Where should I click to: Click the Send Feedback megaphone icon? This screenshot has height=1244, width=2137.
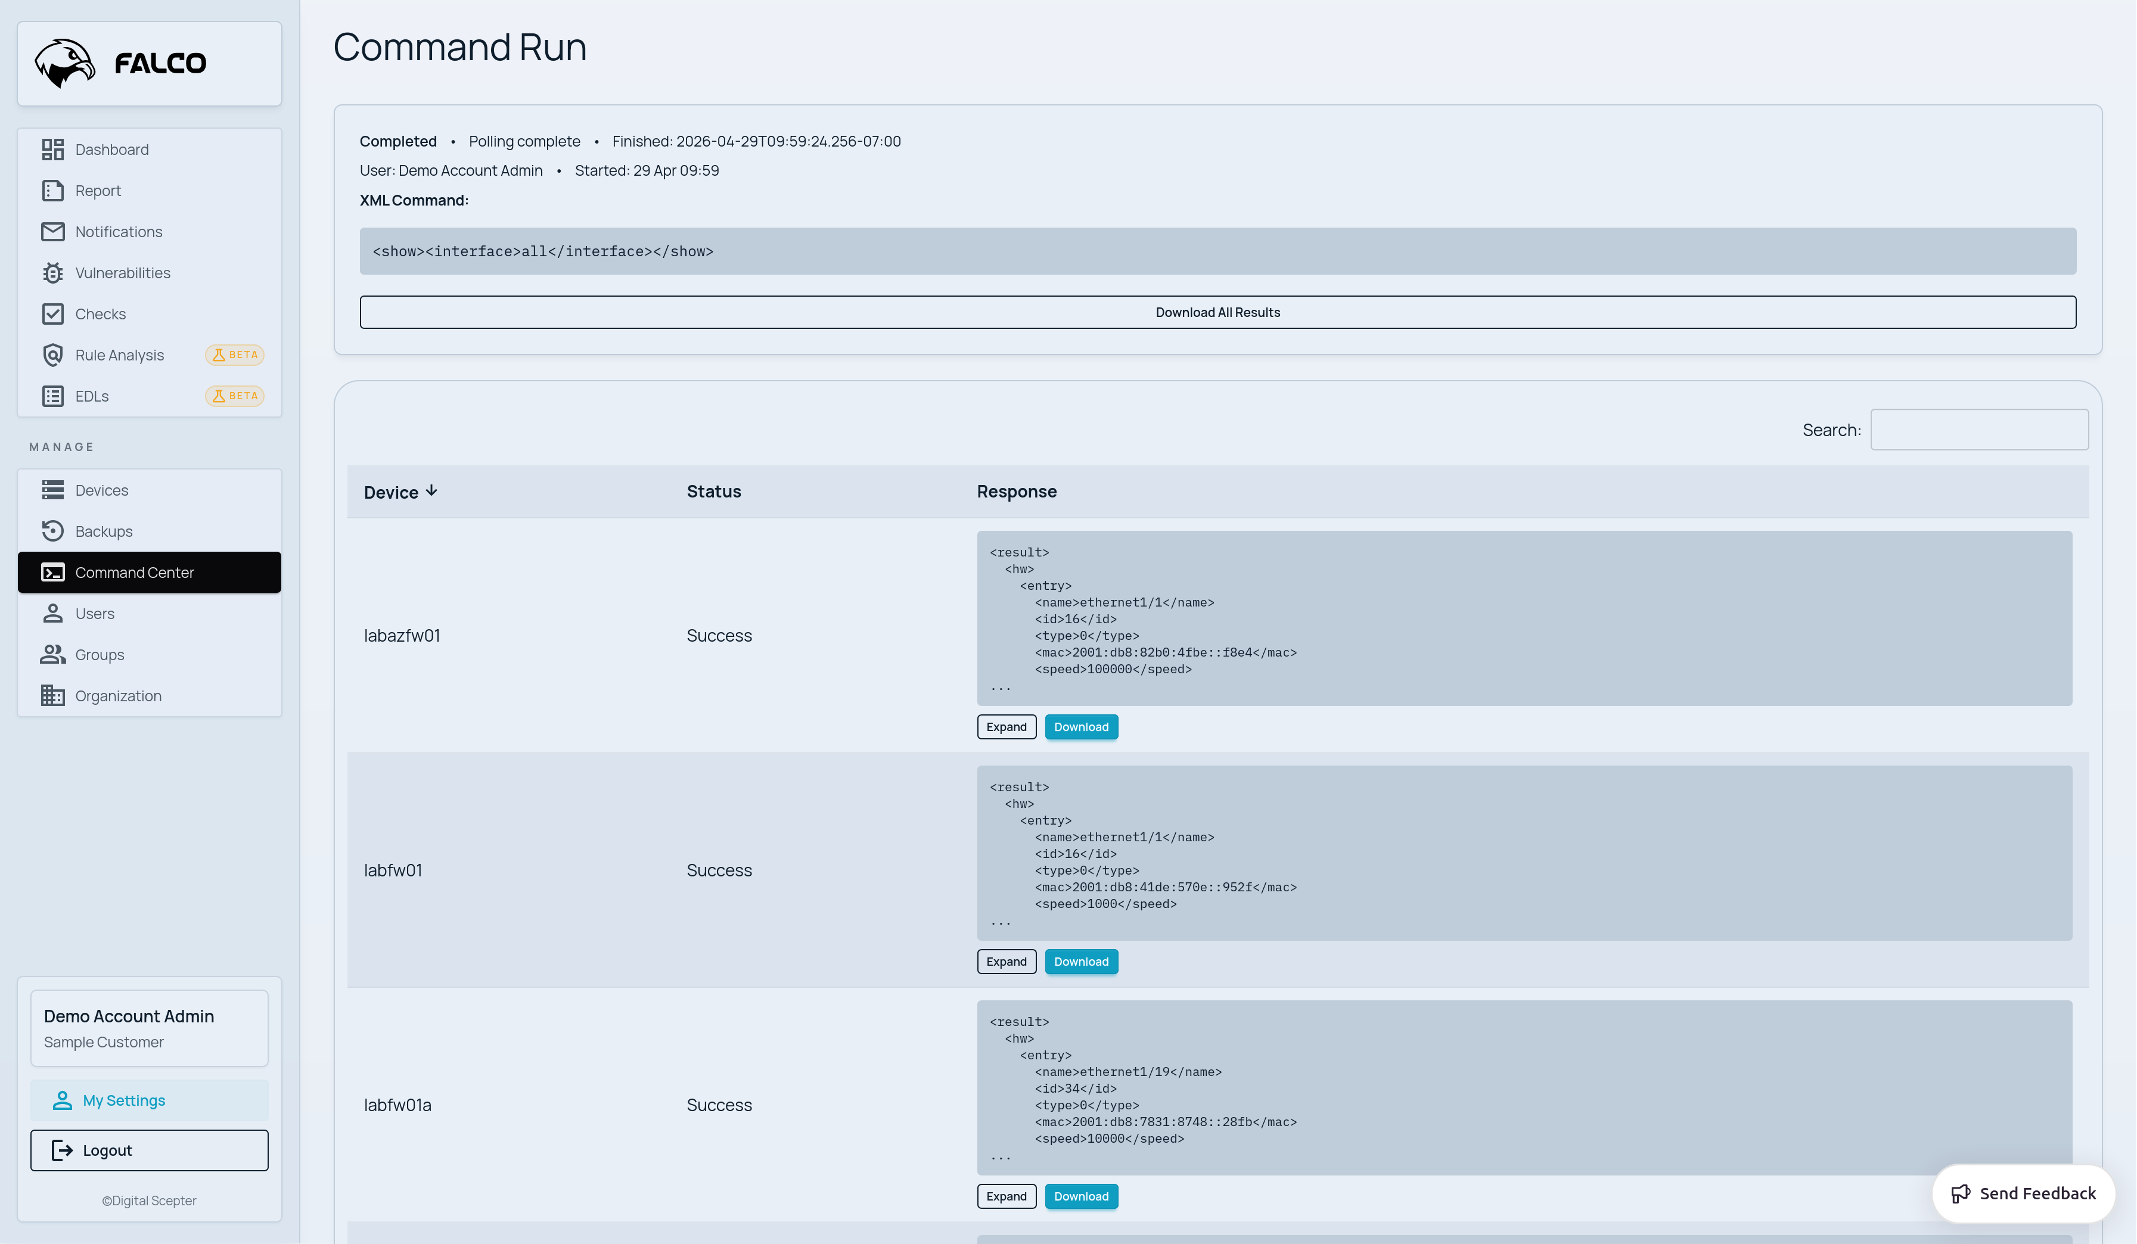point(1961,1194)
